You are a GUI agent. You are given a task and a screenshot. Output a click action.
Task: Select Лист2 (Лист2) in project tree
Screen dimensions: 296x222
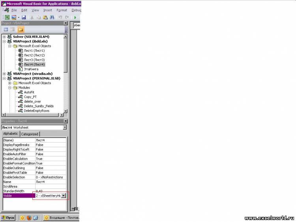[x=34, y=55]
